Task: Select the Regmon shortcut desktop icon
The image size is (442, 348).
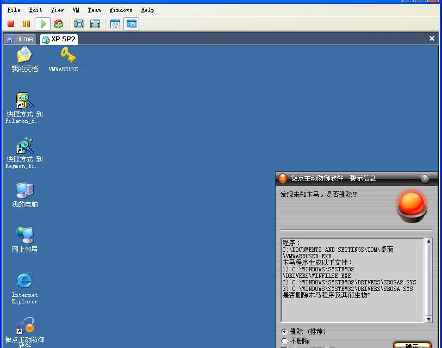Action: click(x=24, y=146)
